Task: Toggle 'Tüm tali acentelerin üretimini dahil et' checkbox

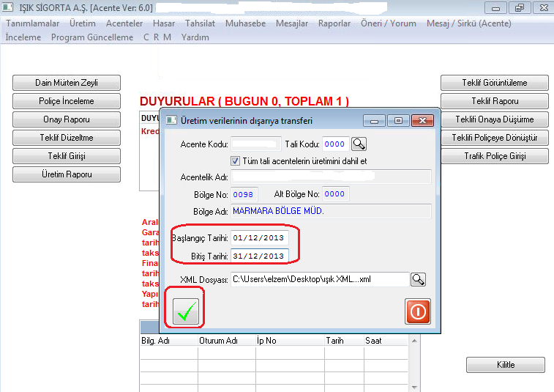Action: (x=236, y=160)
